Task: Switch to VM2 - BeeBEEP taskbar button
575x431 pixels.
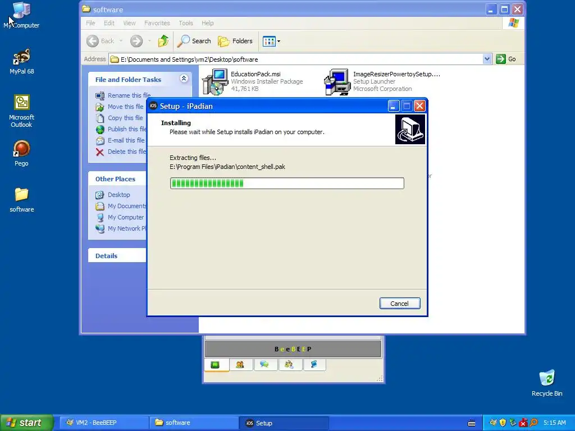Action: pyautogui.click(x=103, y=423)
